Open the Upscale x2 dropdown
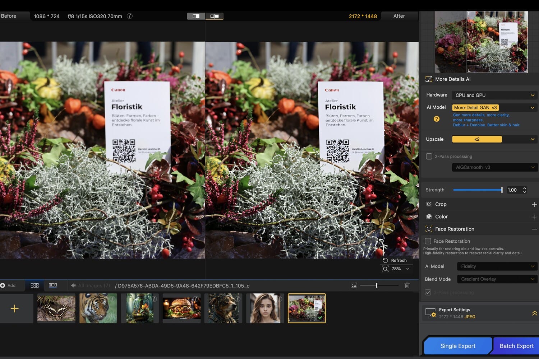 click(494, 139)
